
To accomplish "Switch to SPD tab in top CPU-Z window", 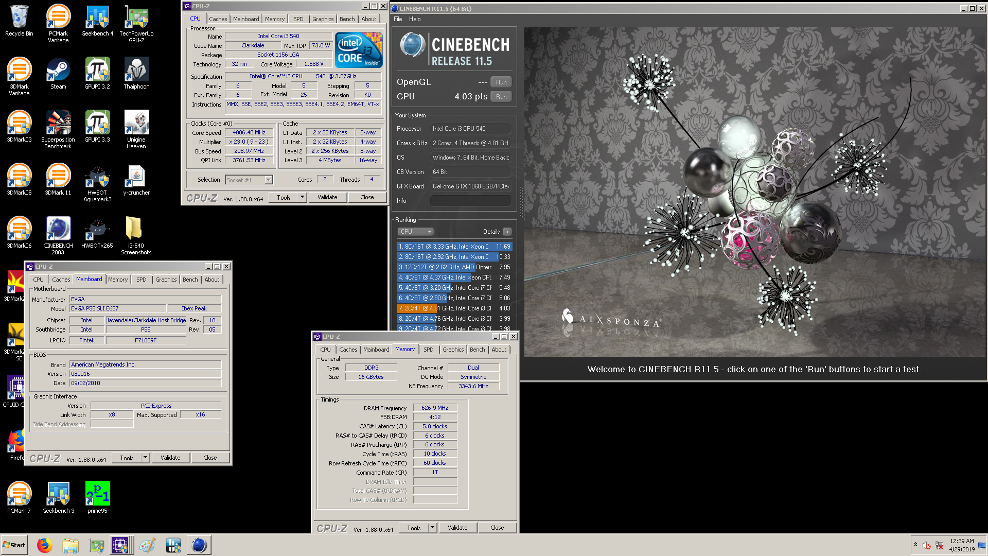I will 298,19.
